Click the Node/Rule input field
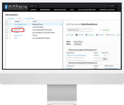124x105 pixels. (x=76, y=59)
